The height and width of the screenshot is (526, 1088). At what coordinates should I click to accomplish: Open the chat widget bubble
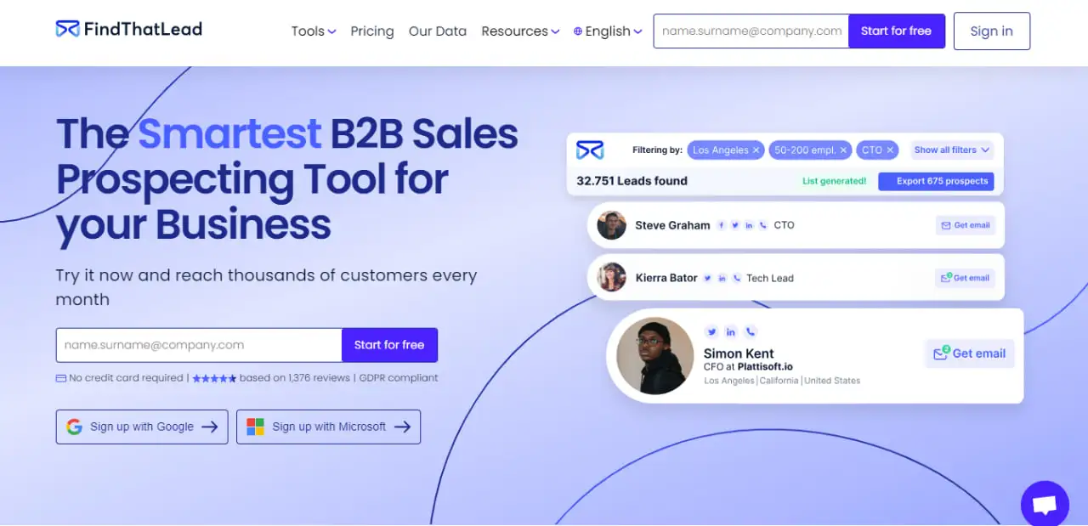(x=1045, y=504)
